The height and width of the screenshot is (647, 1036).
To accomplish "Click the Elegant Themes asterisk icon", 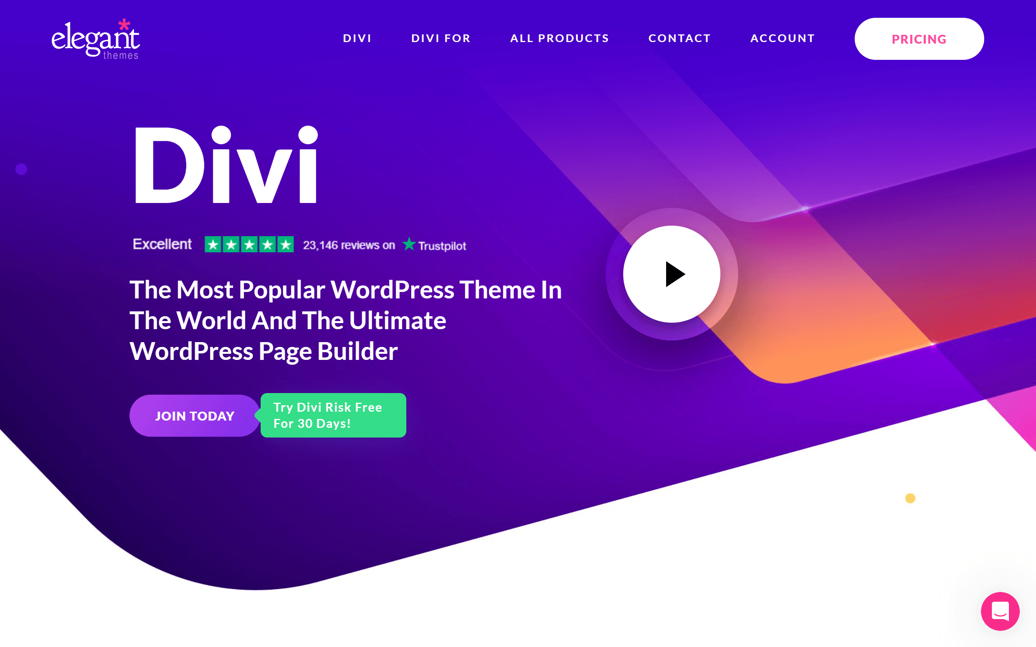I will pyautogui.click(x=122, y=23).
